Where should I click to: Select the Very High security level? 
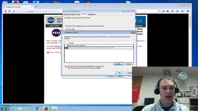pyautogui.click(x=67, y=29)
